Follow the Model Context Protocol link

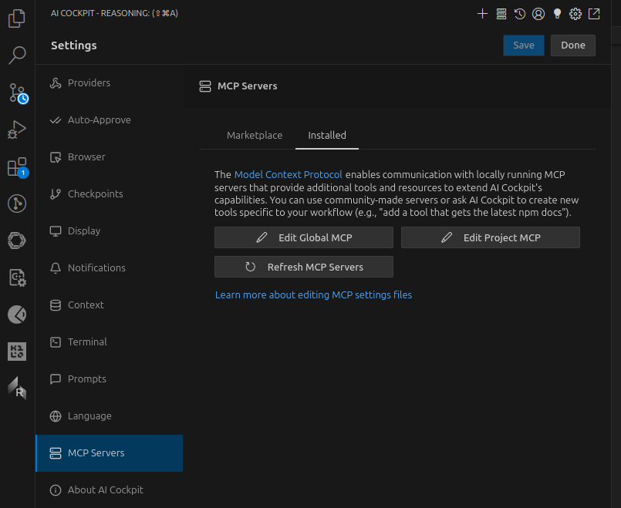(288, 175)
